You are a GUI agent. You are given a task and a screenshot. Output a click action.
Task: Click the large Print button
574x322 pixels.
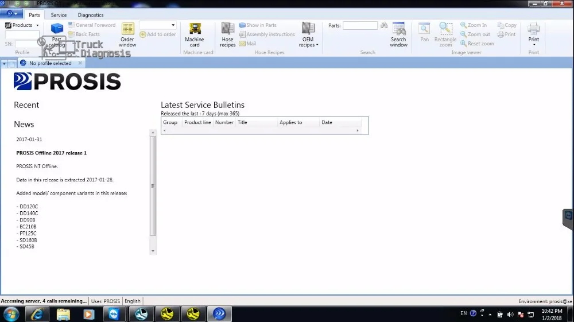click(x=533, y=34)
